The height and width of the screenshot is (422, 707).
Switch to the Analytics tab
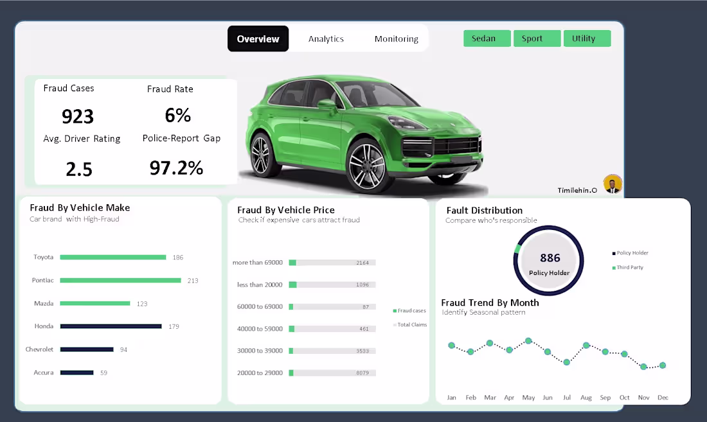[x=326, y=39]
